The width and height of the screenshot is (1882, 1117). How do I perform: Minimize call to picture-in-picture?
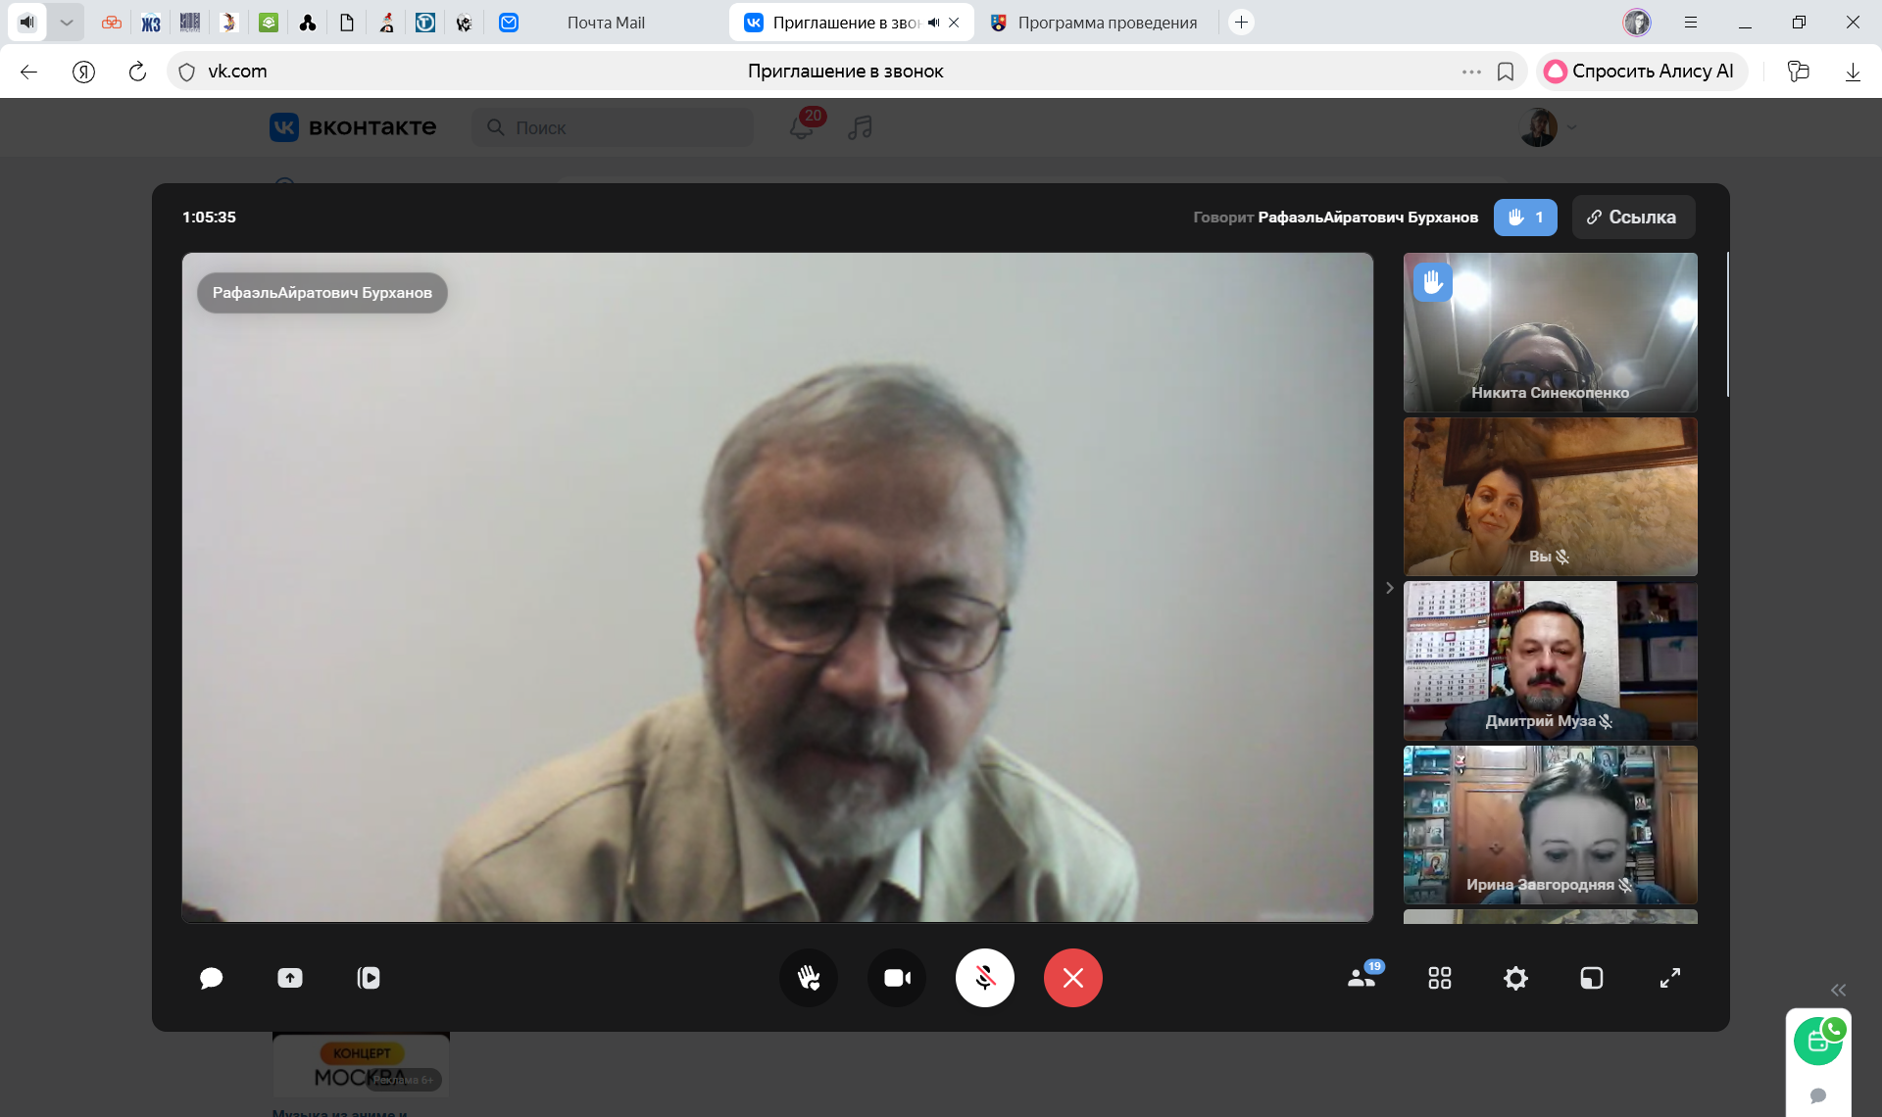pos(1592,978)
